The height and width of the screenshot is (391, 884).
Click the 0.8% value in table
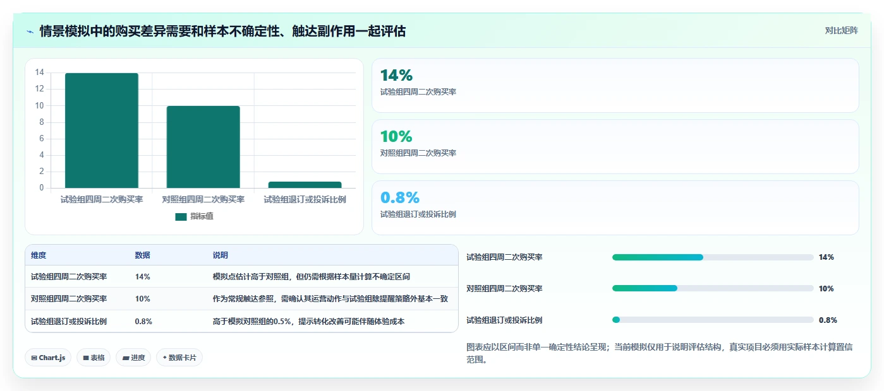tap(143, 321)
